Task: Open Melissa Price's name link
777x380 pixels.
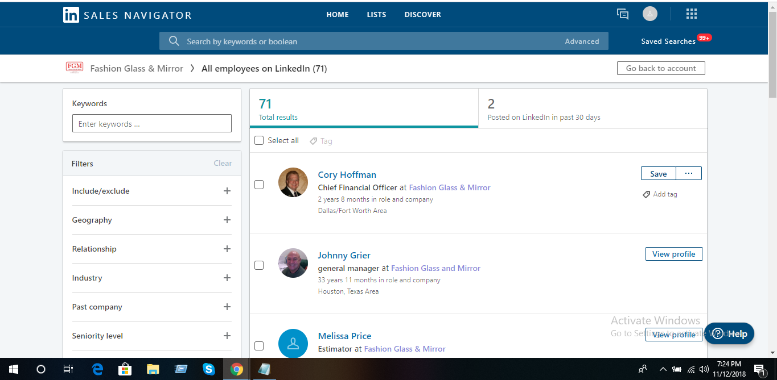Action: [344, 336]
